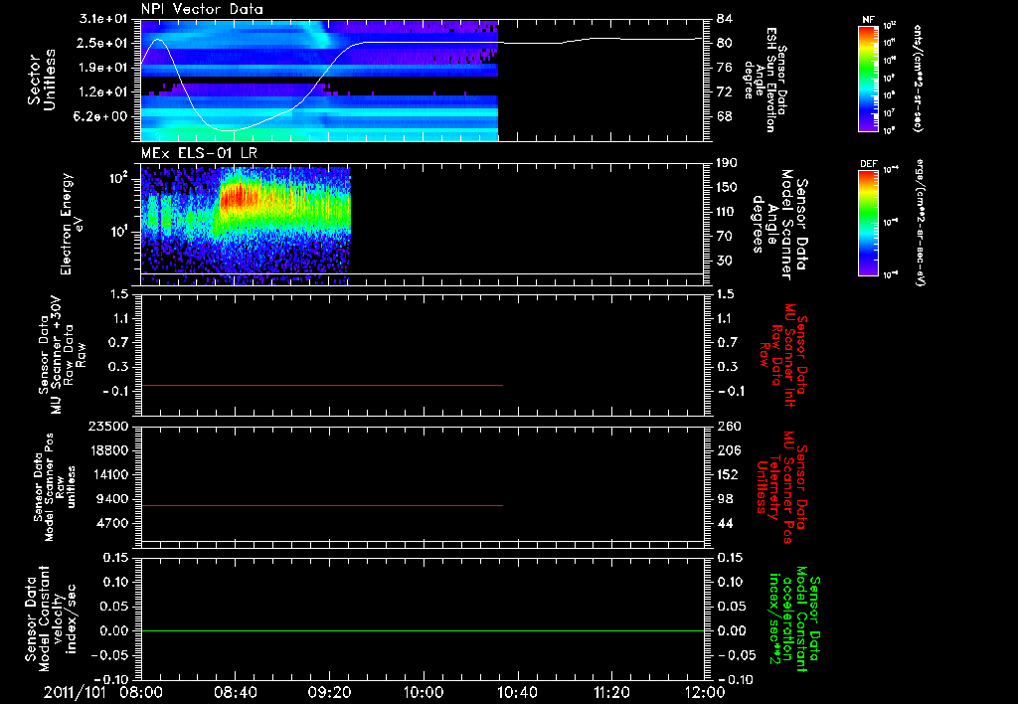Click the 0.15 acceleration axis tick on right

pos(731,558)
